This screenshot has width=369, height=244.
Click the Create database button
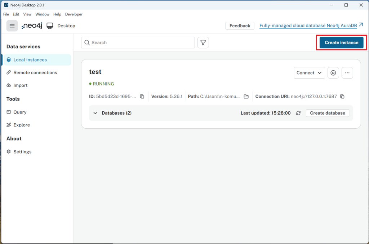(327, 113)
